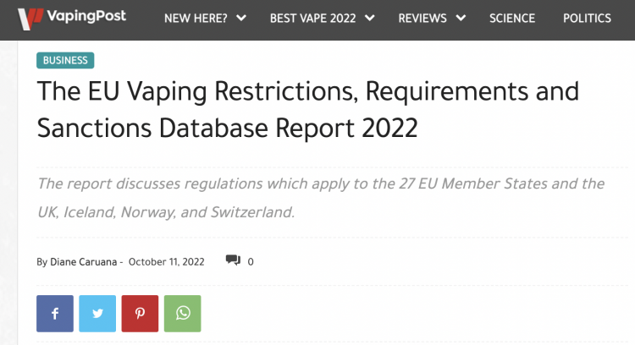
Task: Open the comments icon
Action: [x=233, y=260]
